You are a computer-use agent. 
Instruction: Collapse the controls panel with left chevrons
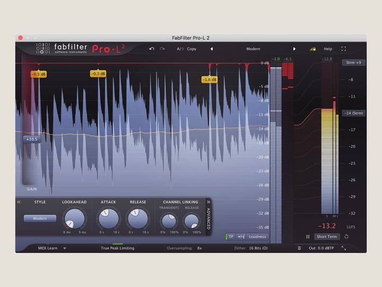tap(19, 202)
